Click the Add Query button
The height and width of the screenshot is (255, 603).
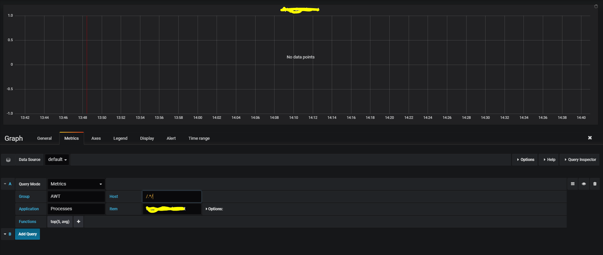point(27,234)
